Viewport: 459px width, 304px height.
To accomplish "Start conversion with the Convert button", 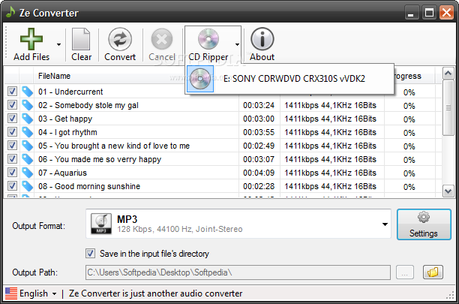I will [120, 44].
